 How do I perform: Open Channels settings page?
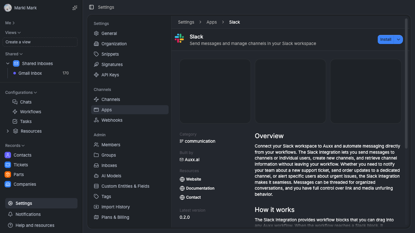click(130, 99)
